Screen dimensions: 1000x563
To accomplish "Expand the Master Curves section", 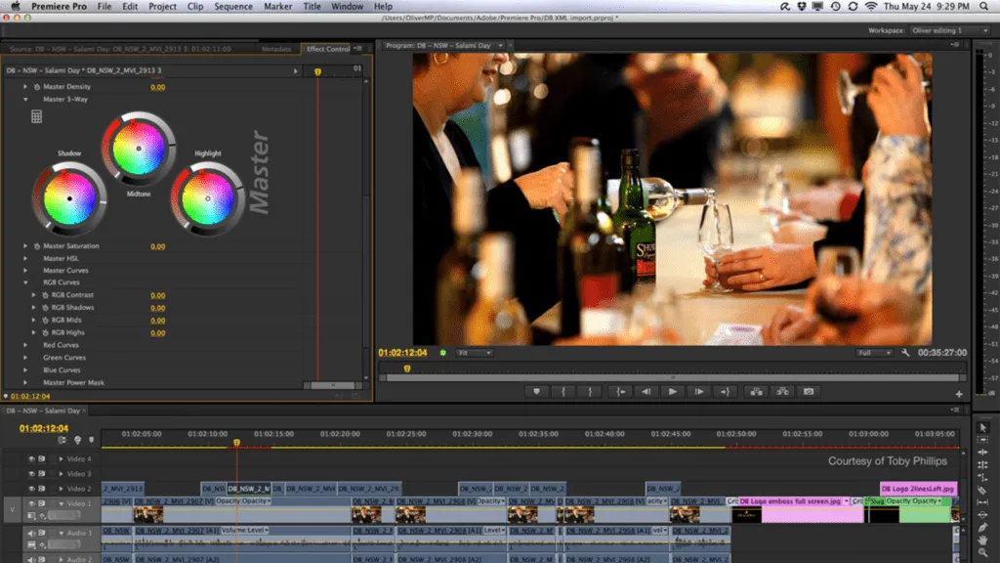I will (25, 271).
